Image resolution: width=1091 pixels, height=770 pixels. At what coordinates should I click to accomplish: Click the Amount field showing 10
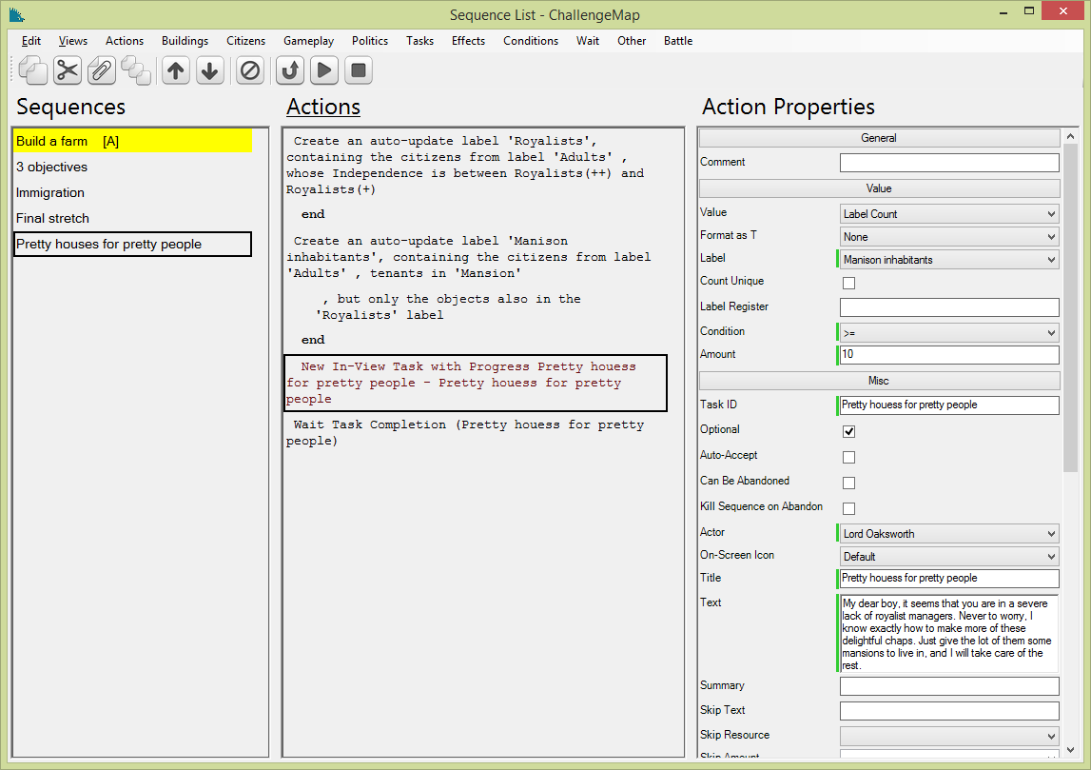[x=949, y=354]
